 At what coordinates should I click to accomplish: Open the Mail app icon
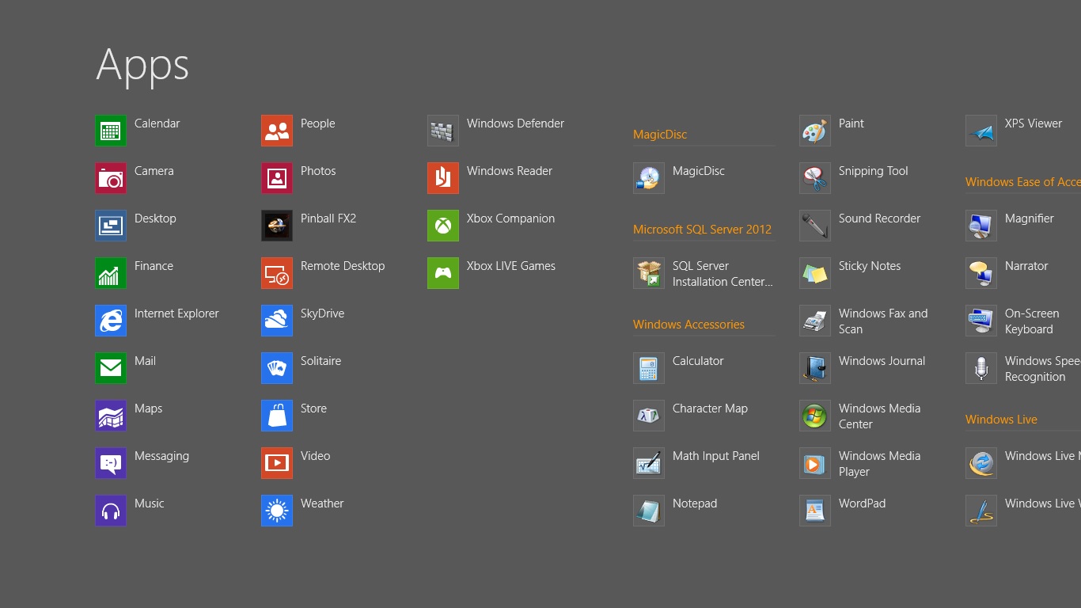[111, 368]
